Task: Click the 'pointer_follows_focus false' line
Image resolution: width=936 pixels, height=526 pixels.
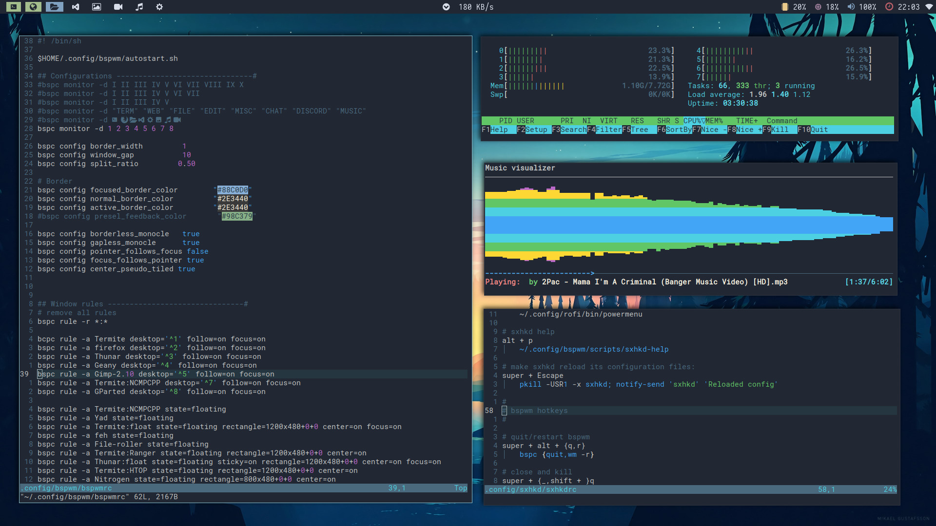Action: tap(123, 251)
